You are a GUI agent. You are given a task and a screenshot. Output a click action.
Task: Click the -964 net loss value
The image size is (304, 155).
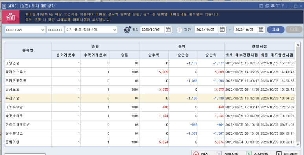point(193,125)
